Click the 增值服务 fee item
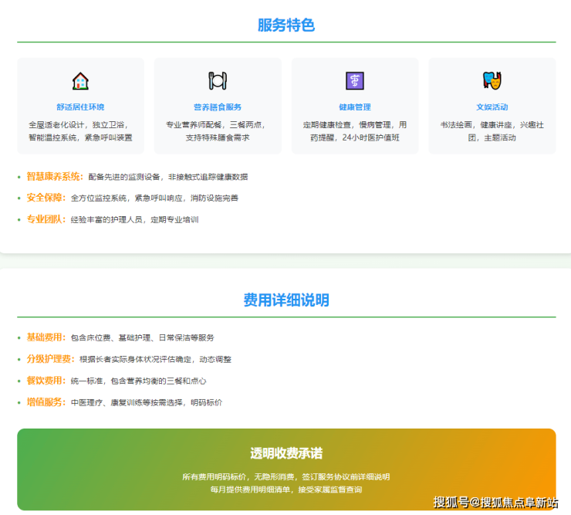 pos(46,402)
